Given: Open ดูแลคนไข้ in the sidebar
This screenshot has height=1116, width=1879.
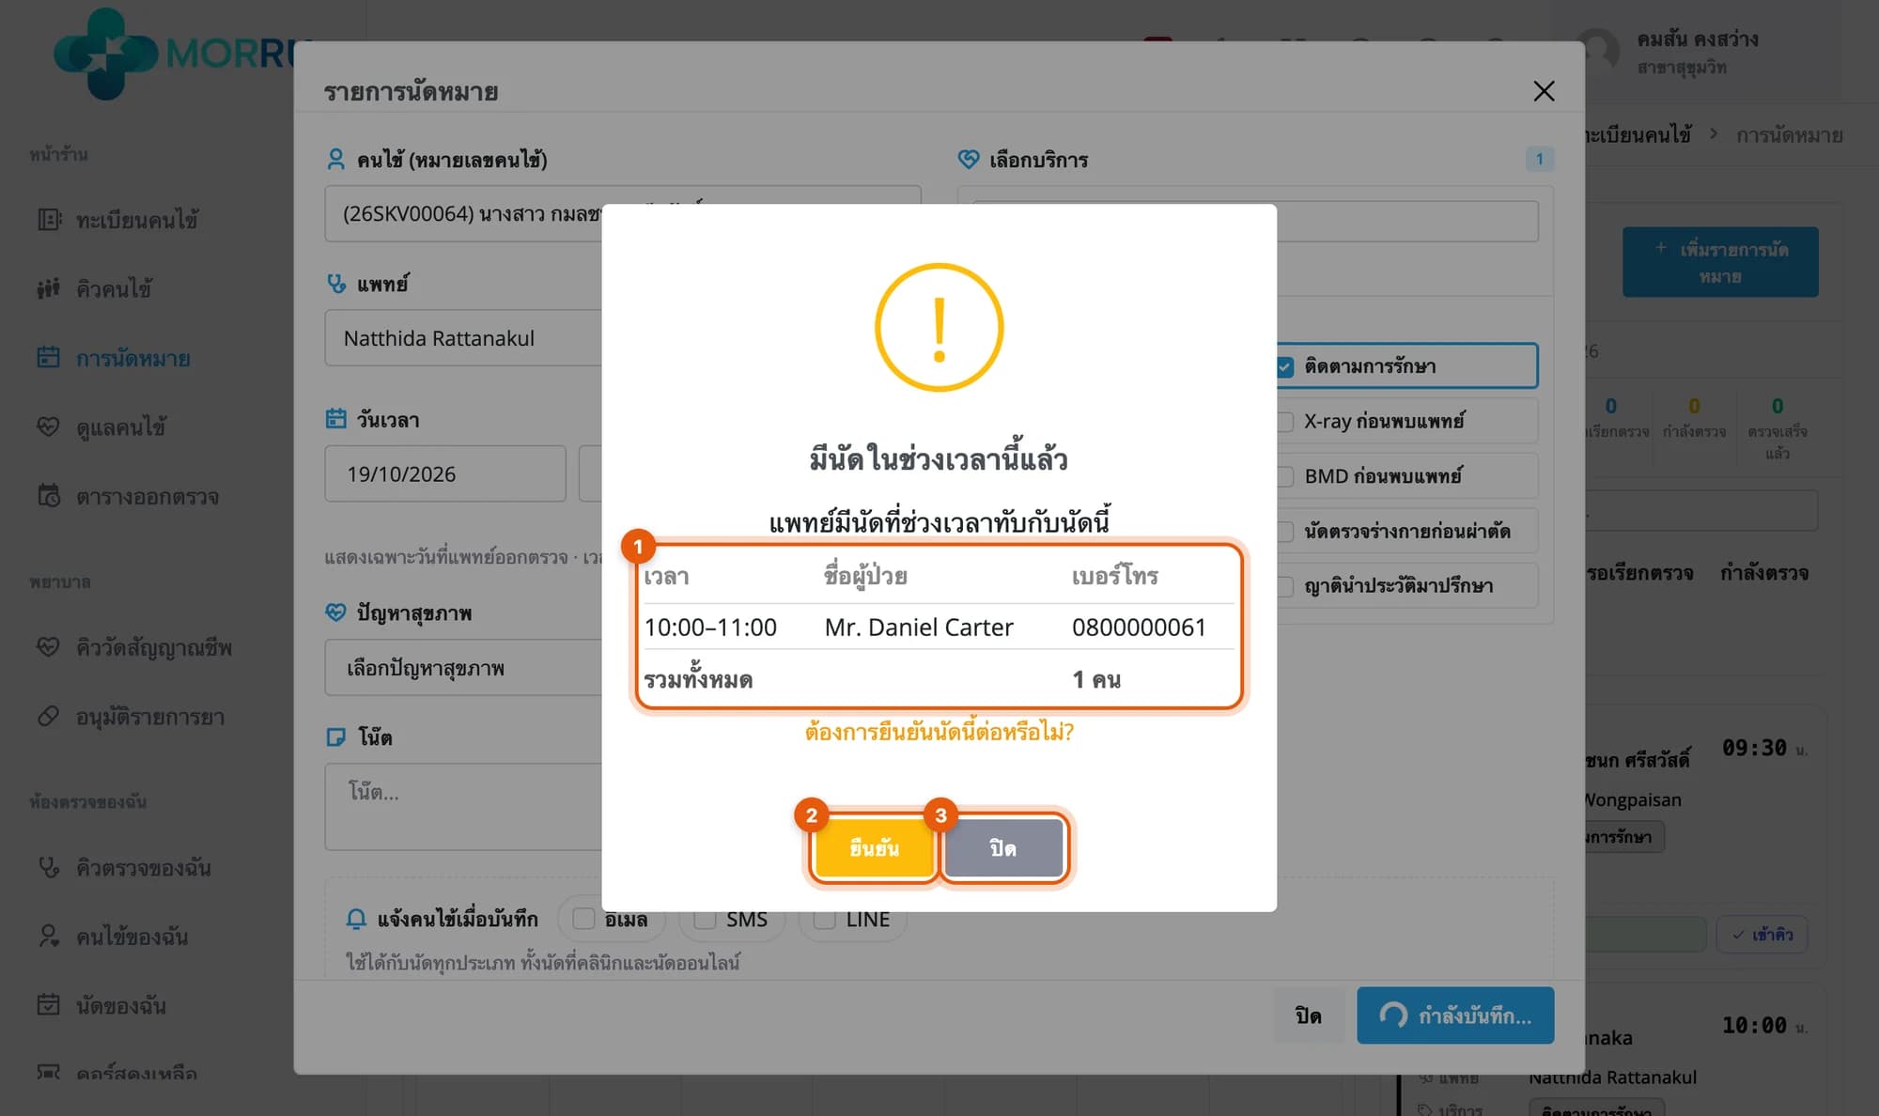Looking at the screenshot, I should [120, 426].
